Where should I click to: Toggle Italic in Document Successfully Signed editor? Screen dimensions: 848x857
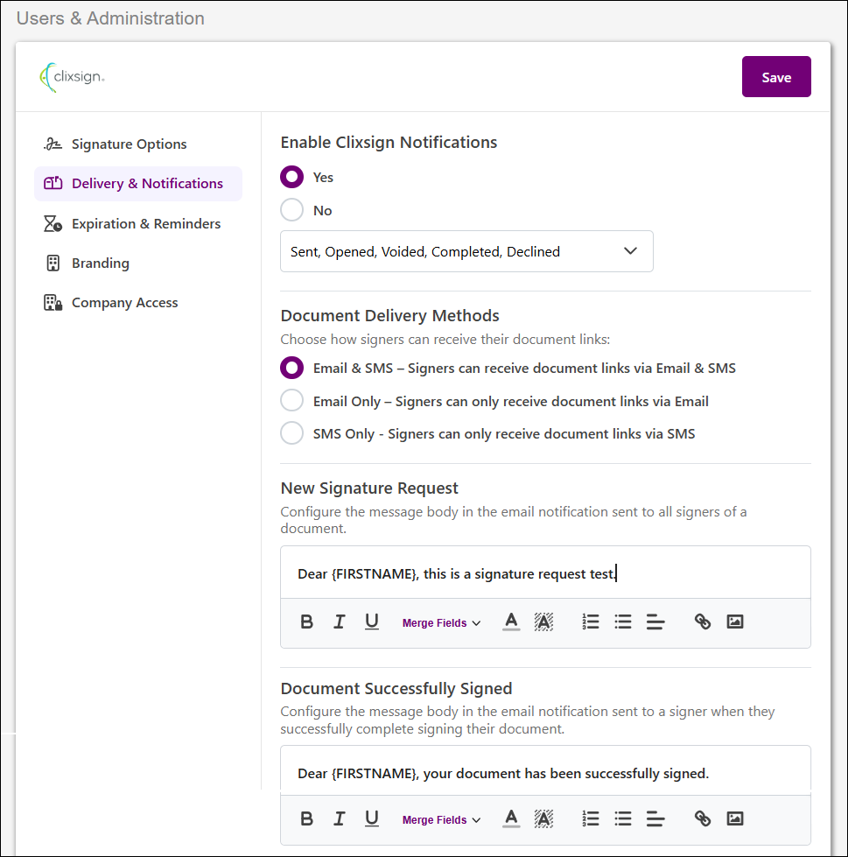coord(339,818)
